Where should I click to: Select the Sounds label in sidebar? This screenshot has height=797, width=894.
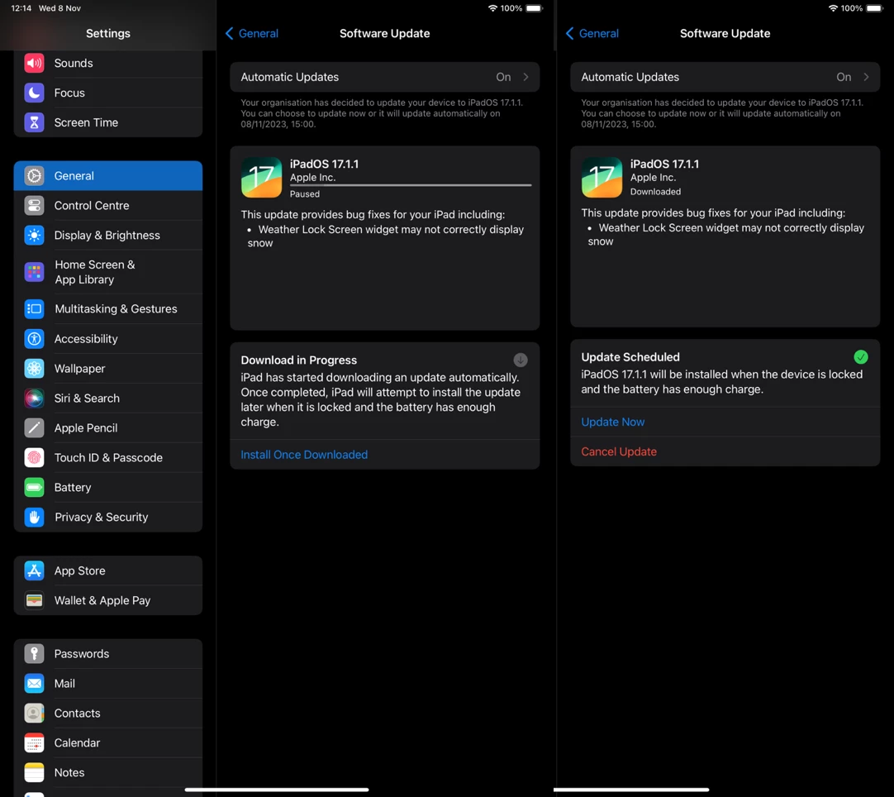[74, 63]
